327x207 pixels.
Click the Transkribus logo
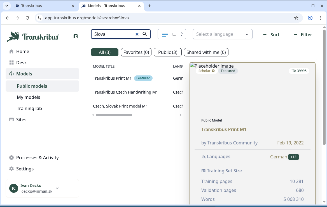[x=33, y=37]
